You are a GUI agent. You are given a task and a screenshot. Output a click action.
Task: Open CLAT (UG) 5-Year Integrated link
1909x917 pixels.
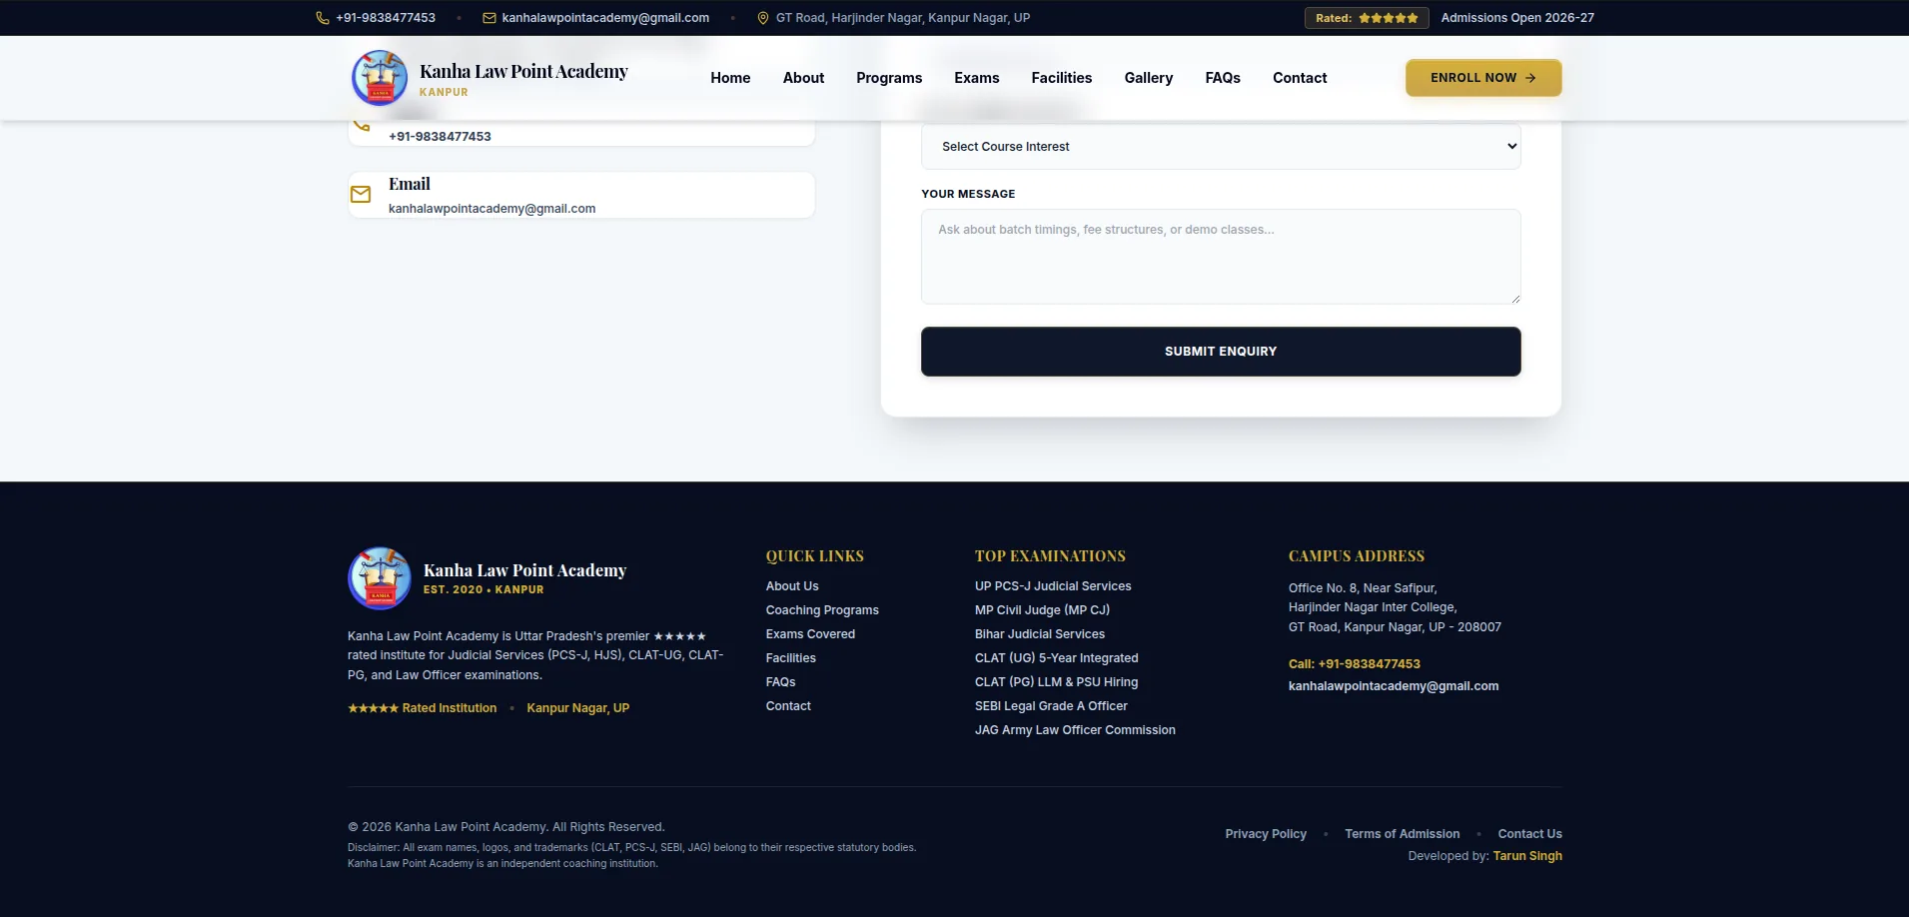point(1057,658)
